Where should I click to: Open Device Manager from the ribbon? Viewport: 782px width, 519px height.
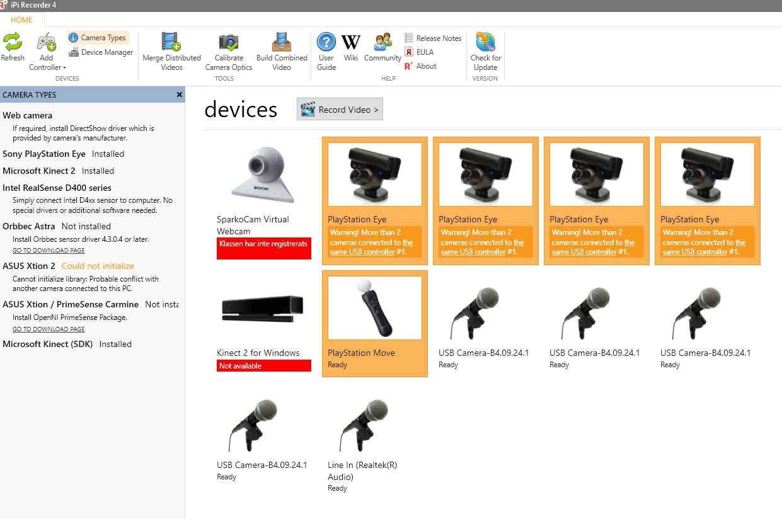(101, 52)
